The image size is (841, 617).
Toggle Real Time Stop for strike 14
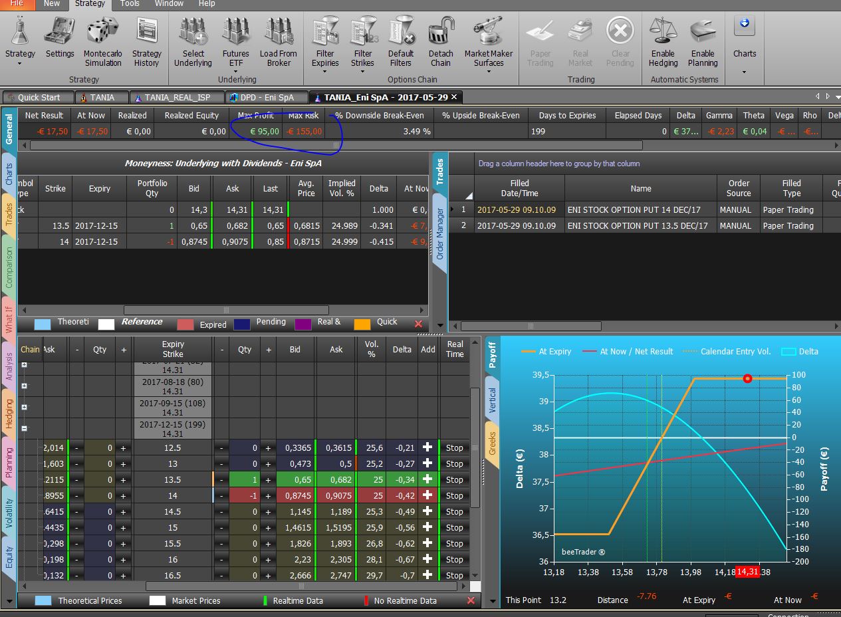455,495
